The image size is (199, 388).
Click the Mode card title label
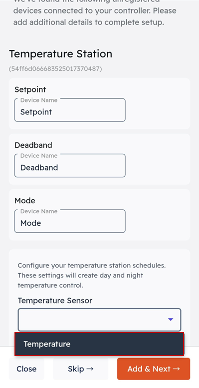pyautogui.click(x=25, y=200)
